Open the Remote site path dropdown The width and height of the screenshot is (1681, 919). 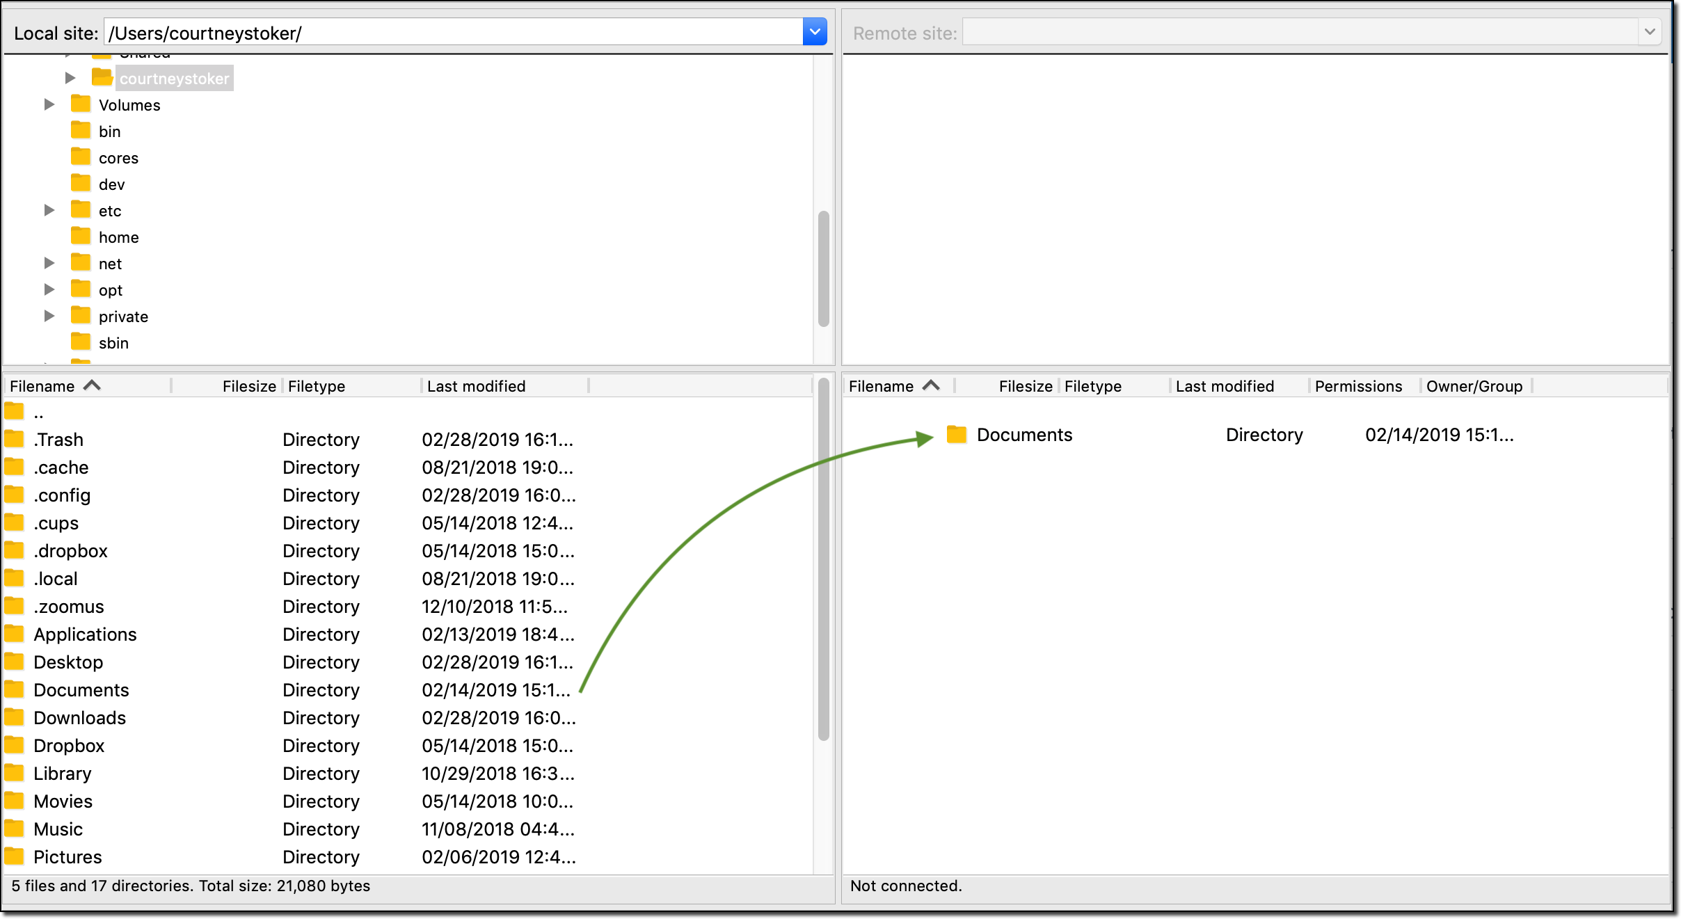1649,32
